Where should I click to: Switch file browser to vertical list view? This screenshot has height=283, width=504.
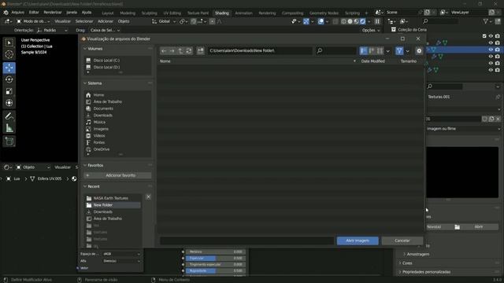[364, 50]
